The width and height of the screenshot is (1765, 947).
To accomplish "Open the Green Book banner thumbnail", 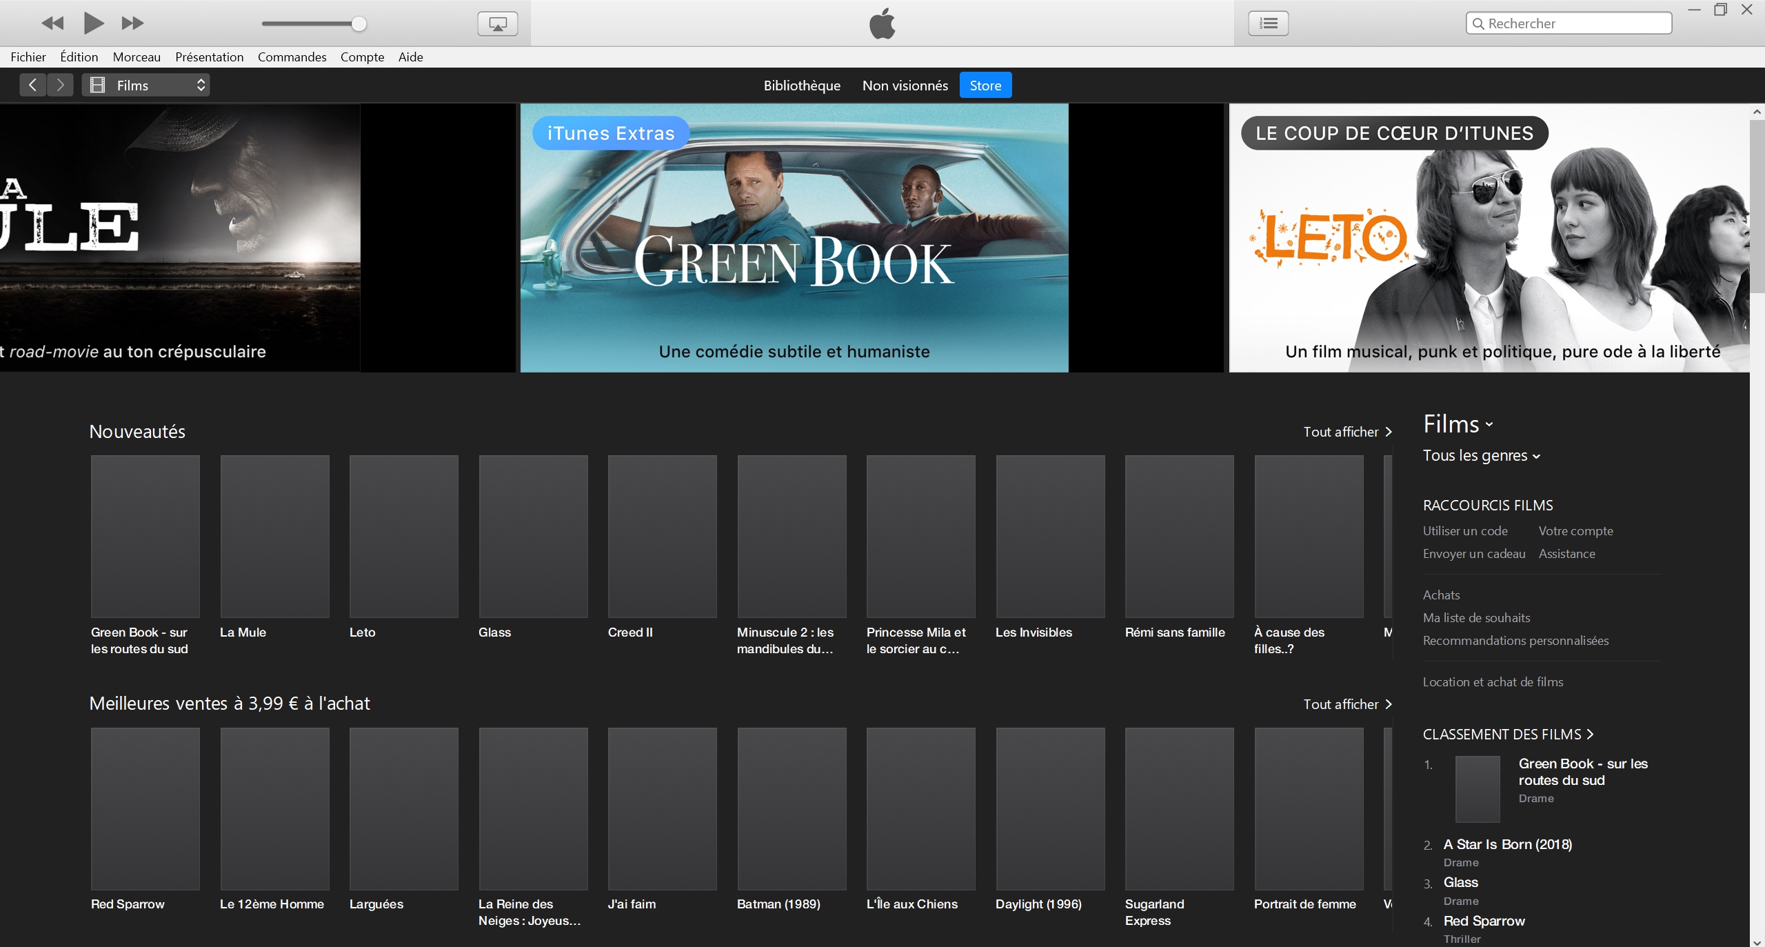I will click(794, 238).
